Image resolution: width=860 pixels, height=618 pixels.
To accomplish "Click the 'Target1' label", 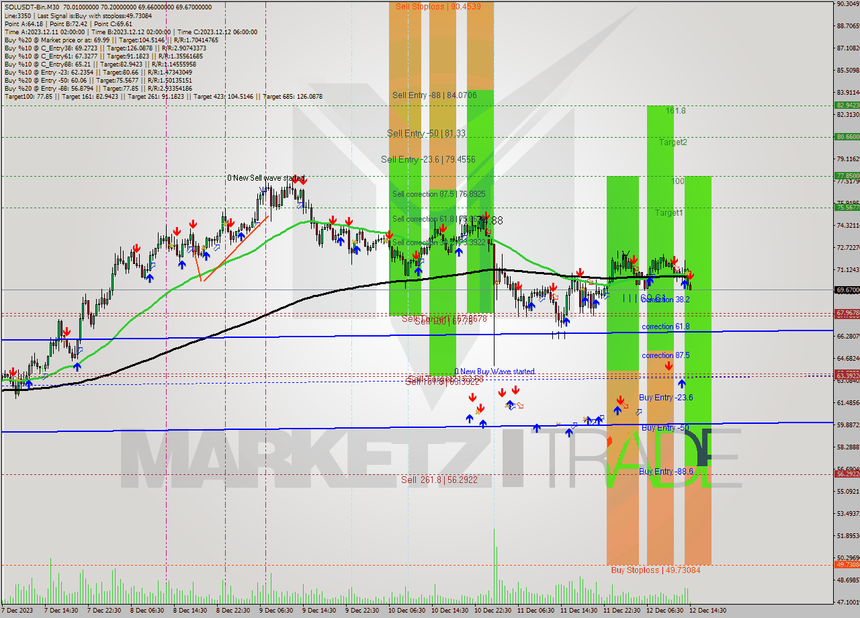I will 670,212.
